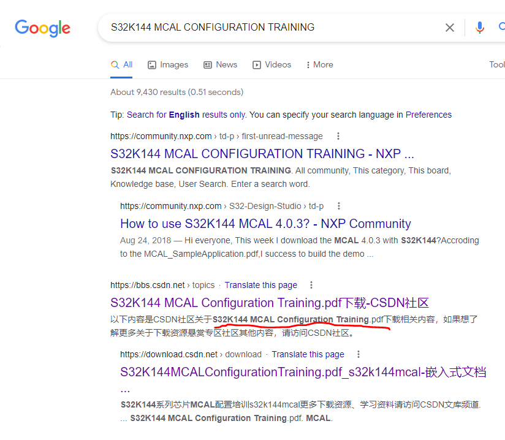Open the three-dot menu on download.csdn.net result
Image resolution: width=505 pixels, height=440 pixels.
358,354
